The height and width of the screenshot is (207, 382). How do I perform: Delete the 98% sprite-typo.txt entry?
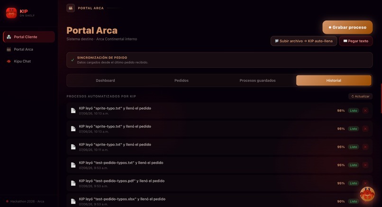click(365, 110)
